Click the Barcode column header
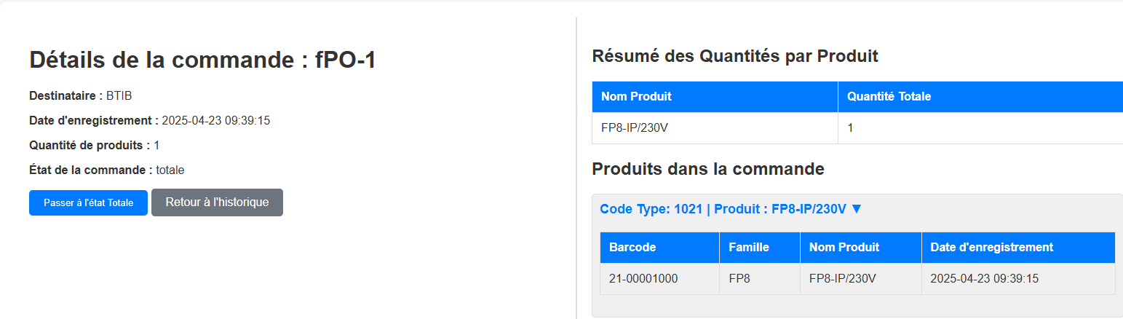The width and height of the screenshot is (1123, 319). point(632,247)
